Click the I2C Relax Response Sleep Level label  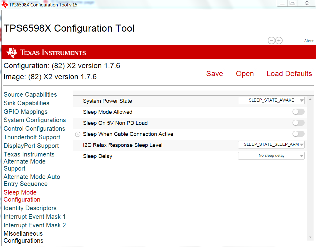[122, 145]
